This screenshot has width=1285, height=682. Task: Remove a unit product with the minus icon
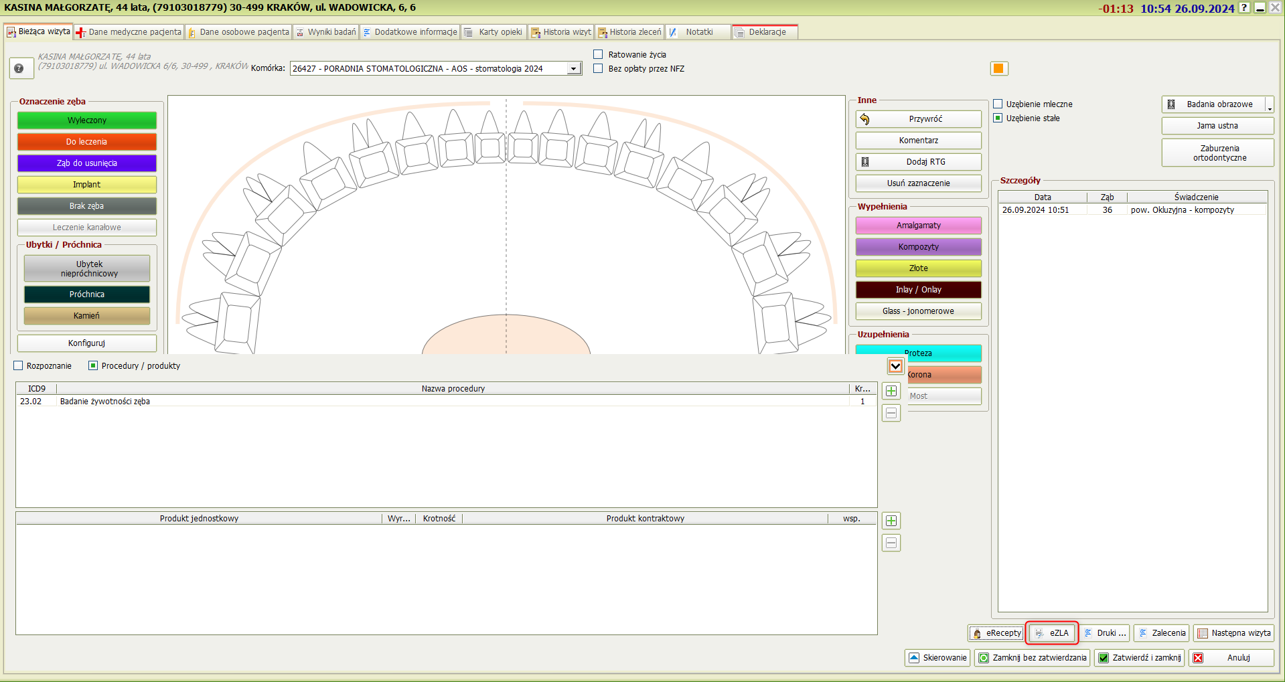tap(891, 543)
